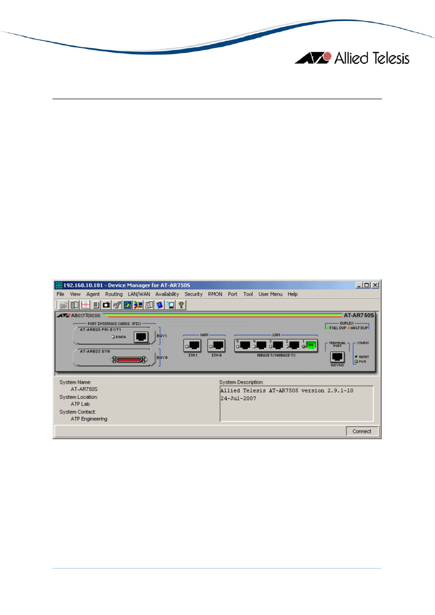Screen dimensions: 435x615
Task: Click the computer terminal toolbar icon
Action: [171, 305]
